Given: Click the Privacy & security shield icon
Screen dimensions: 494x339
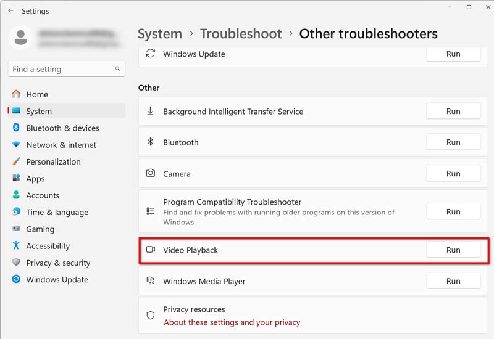Looking at the screenshot, I should [16, 262].
